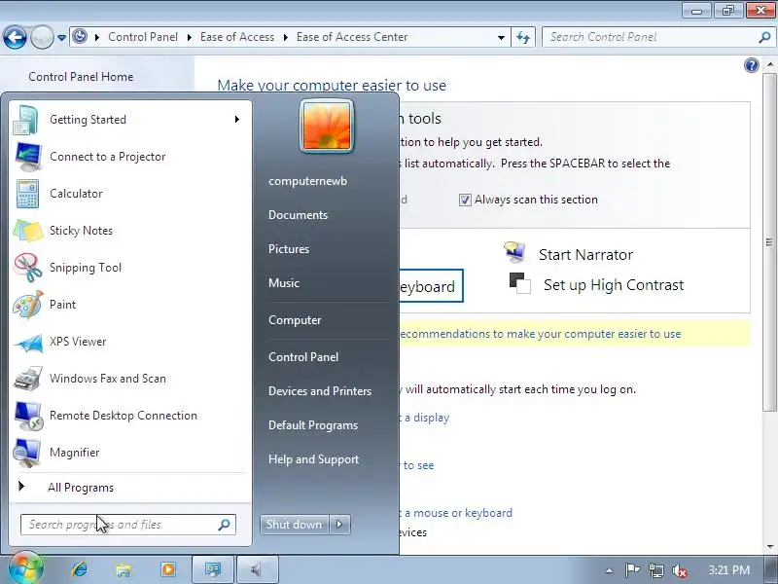Open Help and Support entry
Viewport: 778px width, 584px height.
click(x=313, y=459)
